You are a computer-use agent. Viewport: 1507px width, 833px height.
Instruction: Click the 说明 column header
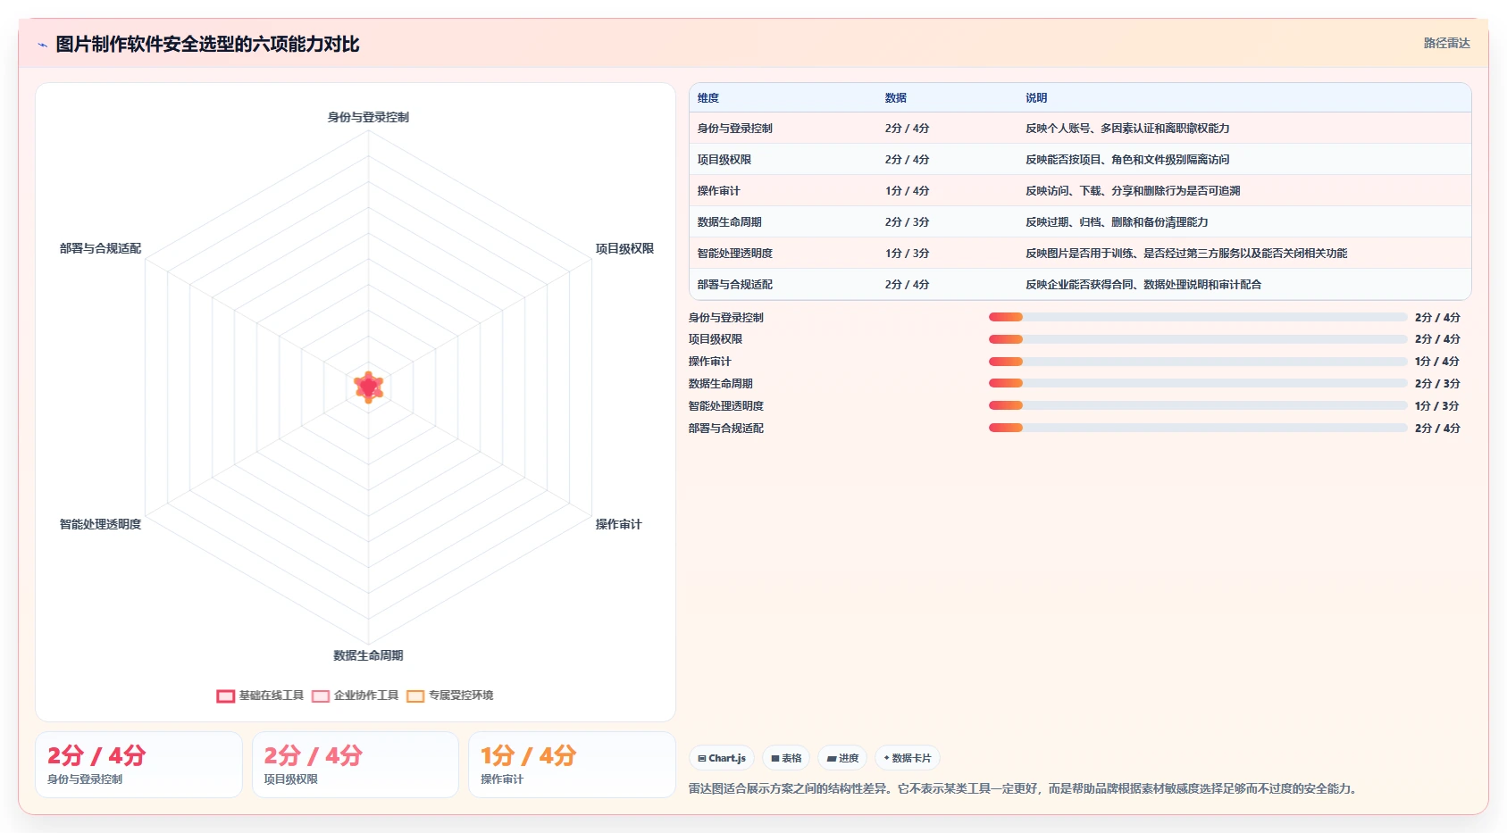1036,98
